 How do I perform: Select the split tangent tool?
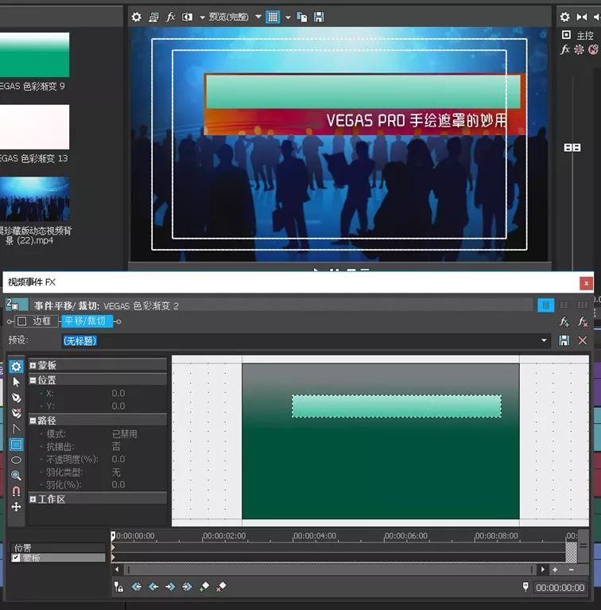click(x=16, y=429)
